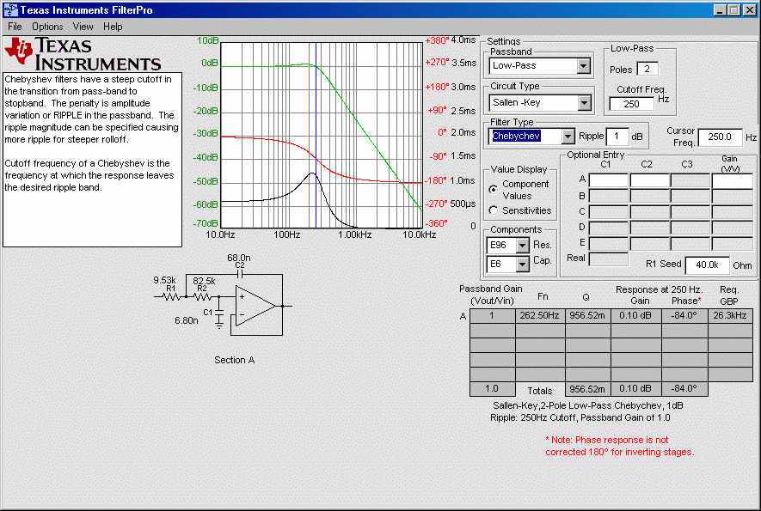The height and width of the screenshot is (511, 761).
Task: Open the Options menu
Action: (47, 27)
